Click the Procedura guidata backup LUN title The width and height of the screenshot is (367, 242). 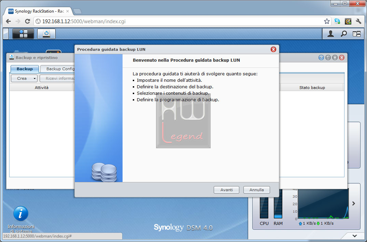111,49
